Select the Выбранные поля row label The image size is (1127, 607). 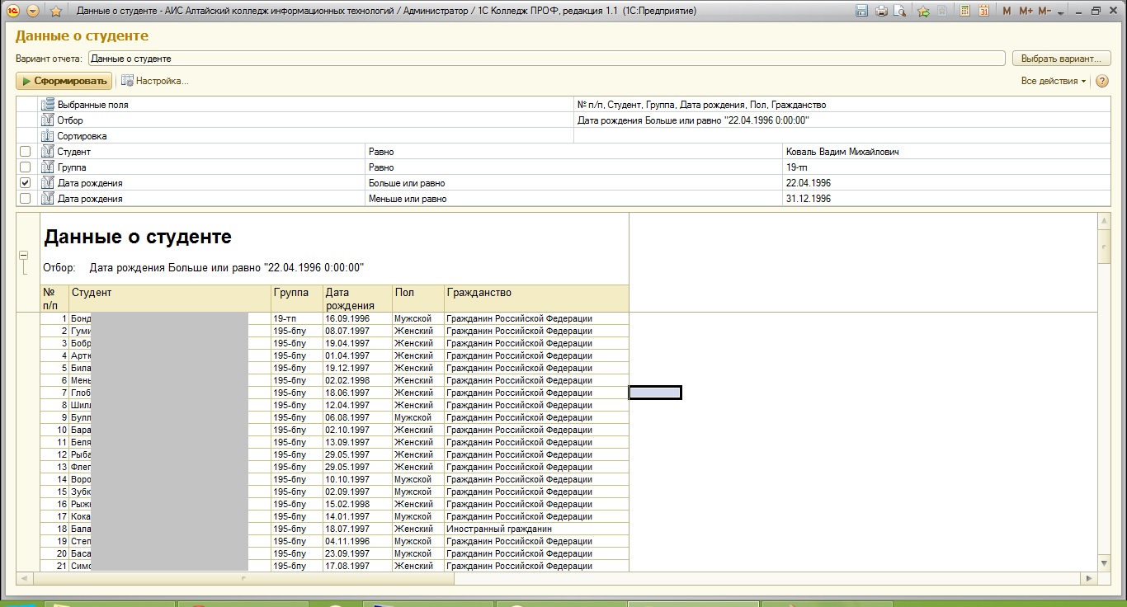point(93,105)
